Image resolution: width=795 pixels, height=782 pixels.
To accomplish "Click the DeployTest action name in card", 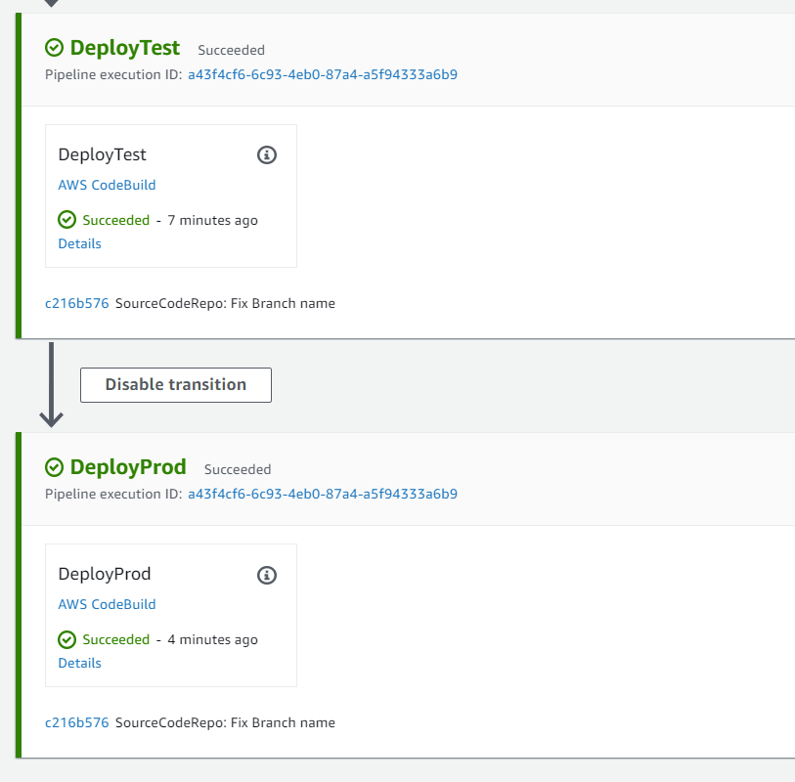I will (102, 154).
